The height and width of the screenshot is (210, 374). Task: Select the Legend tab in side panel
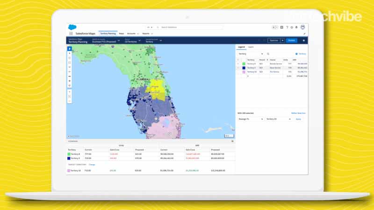coord(241,47)
